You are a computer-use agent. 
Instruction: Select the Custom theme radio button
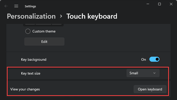point(28,31)
